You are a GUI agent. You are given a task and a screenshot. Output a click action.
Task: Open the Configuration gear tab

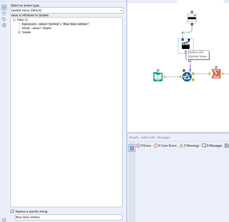coord(4,7)
